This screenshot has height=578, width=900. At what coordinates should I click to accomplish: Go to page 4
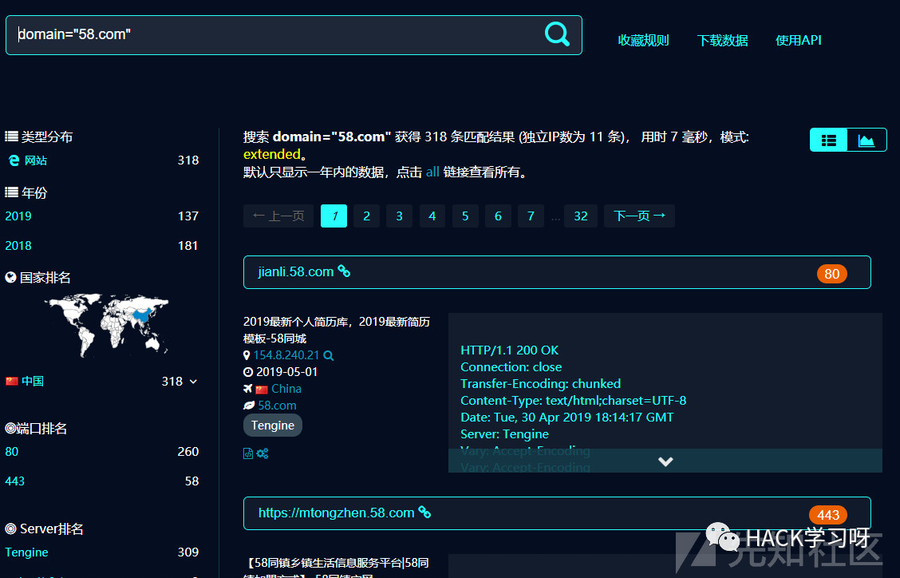coord(432,216)
